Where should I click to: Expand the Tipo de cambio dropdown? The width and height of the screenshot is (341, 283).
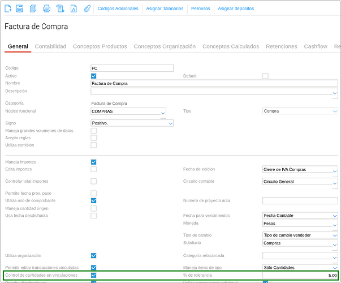(335, 235)
